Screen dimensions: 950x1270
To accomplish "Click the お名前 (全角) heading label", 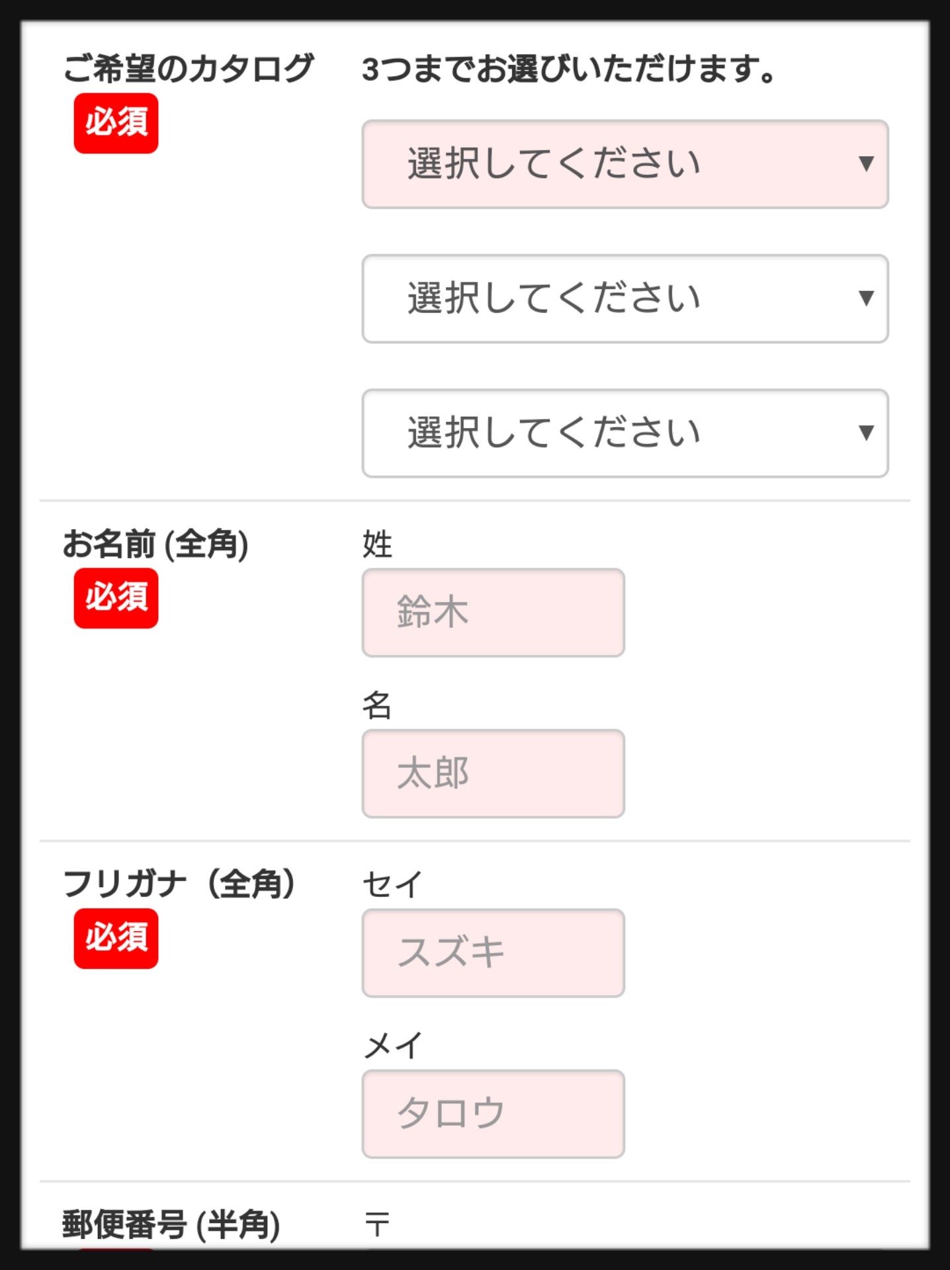I will (x=155, y=544).
